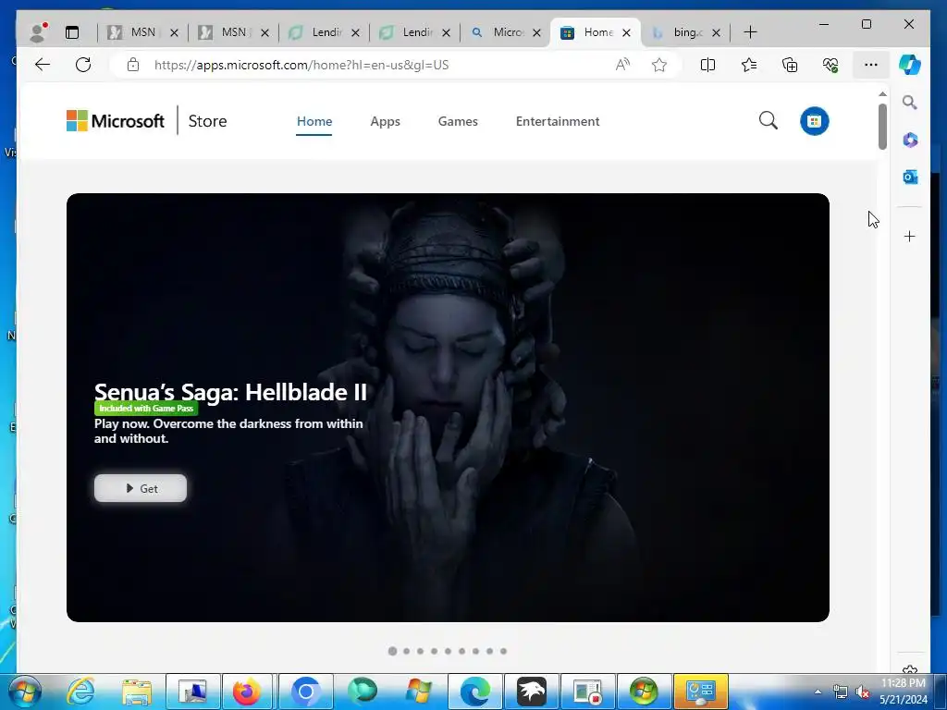This screenshot has height=710, width=947.
Task: Open the Favorites list icon
Action: (749, 65)
